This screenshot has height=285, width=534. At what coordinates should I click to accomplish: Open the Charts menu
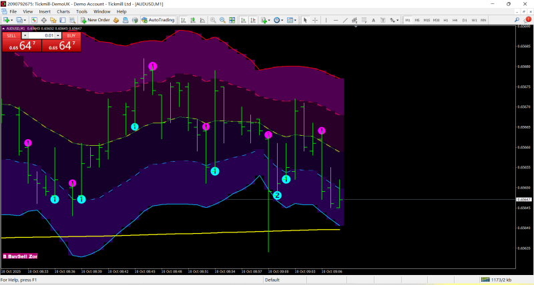(63, 11)
